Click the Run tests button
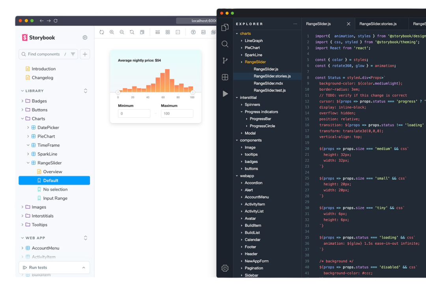The width and height of the screenshot is (426, 288). (x=35, y=268)
